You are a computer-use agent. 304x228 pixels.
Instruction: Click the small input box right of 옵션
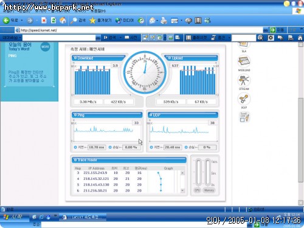(244, 38)
